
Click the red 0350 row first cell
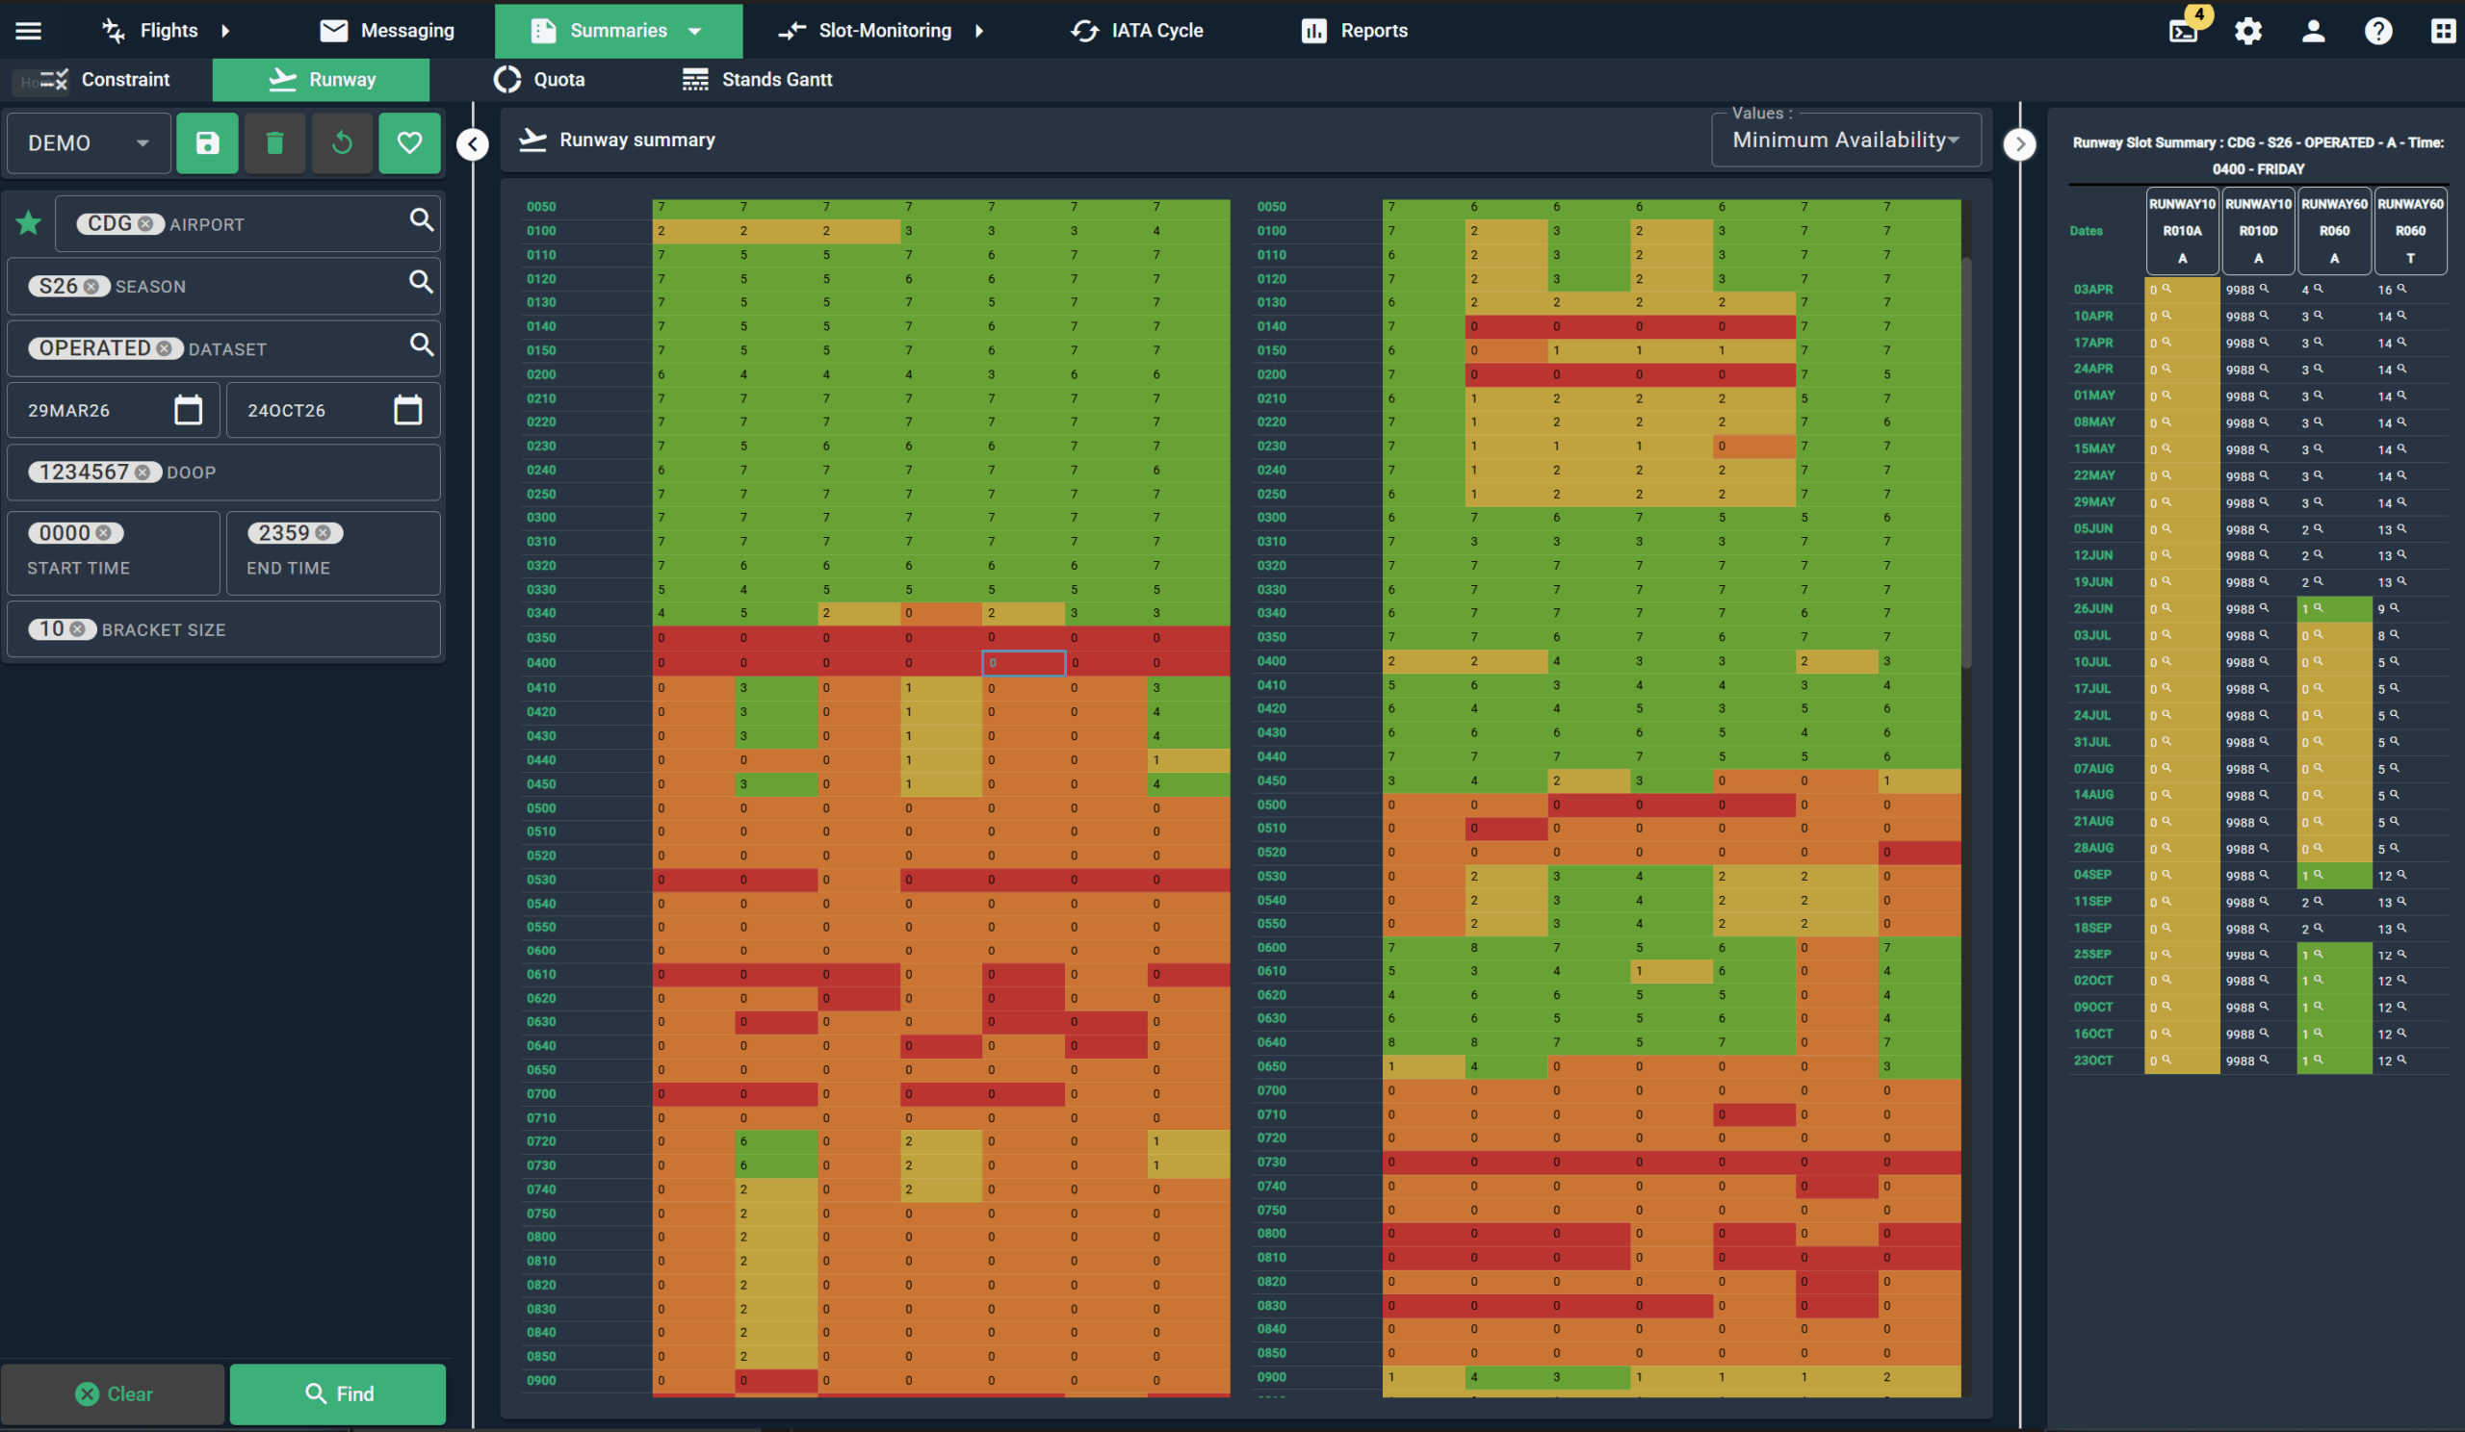692,637
